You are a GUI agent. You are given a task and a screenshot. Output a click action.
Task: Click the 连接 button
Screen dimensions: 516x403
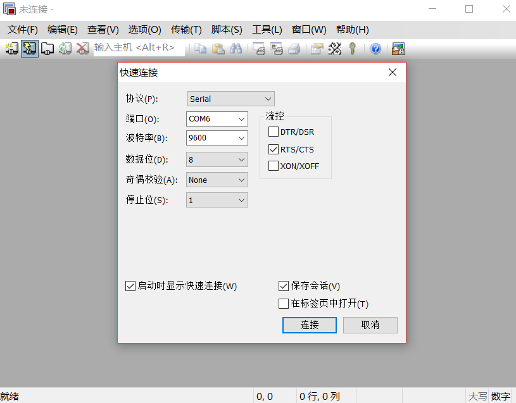[x=309, y=325]
